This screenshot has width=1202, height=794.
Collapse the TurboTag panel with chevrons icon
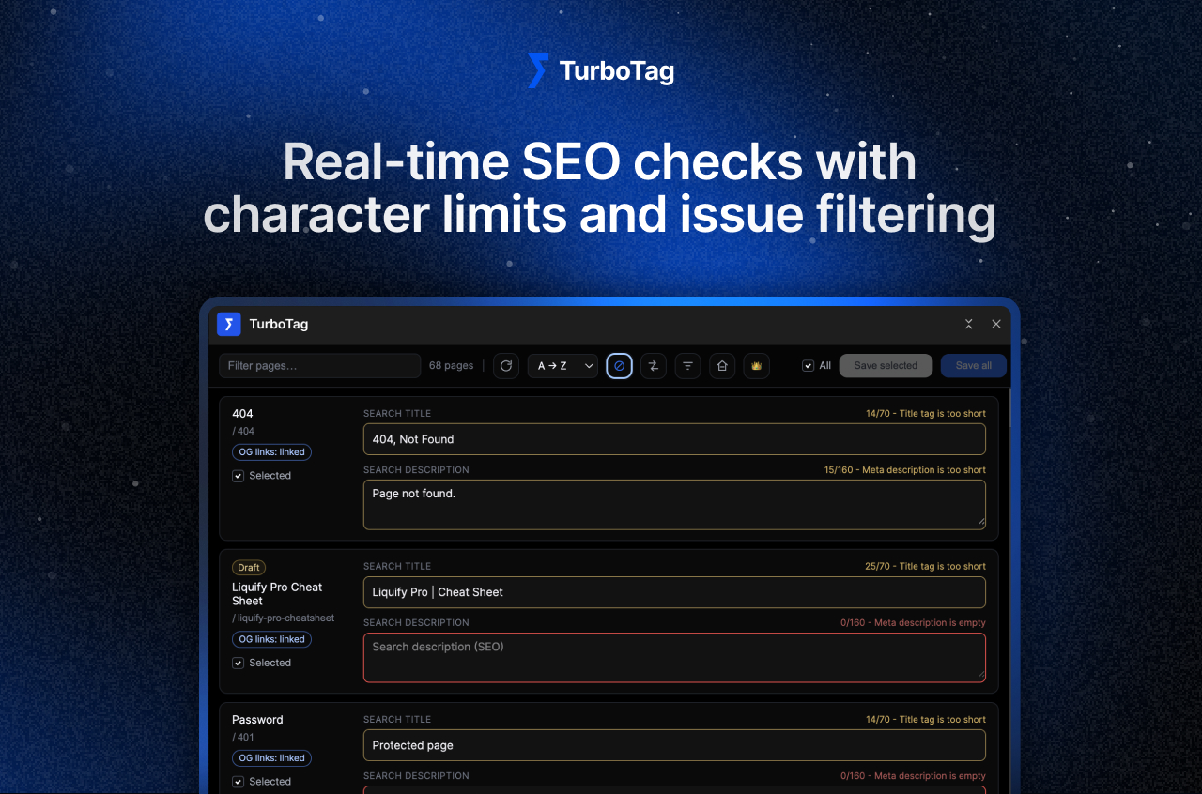pos(969,324)
